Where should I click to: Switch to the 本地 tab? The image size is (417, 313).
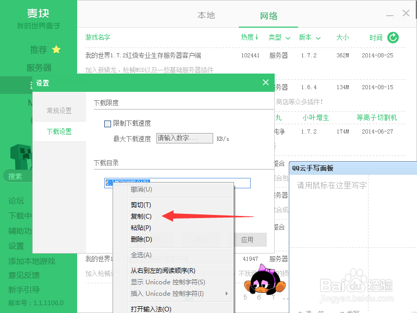pyautogui.click(x=206, y=16)
